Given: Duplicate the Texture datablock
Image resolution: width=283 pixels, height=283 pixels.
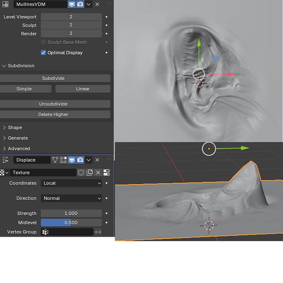Looking at the screenshot, I should coord(89,172).
